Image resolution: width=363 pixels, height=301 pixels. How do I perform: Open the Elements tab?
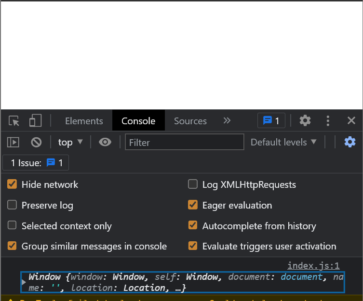pyautogui.click(x=84, y=121)
